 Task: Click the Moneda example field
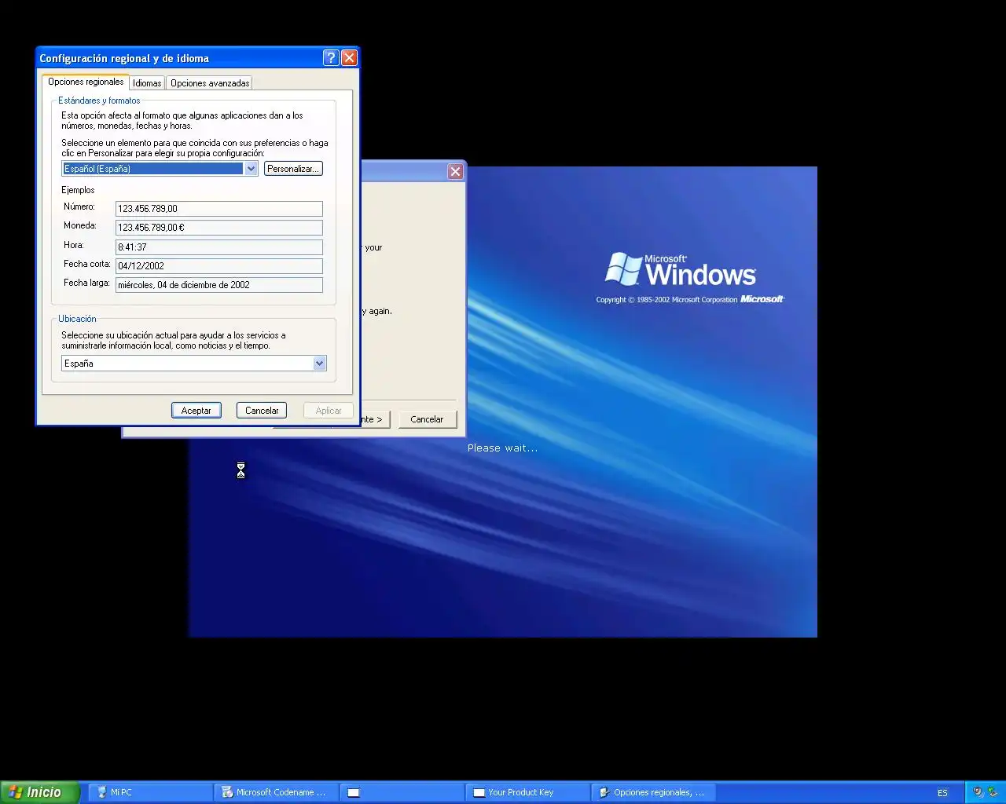coord(218,228)
